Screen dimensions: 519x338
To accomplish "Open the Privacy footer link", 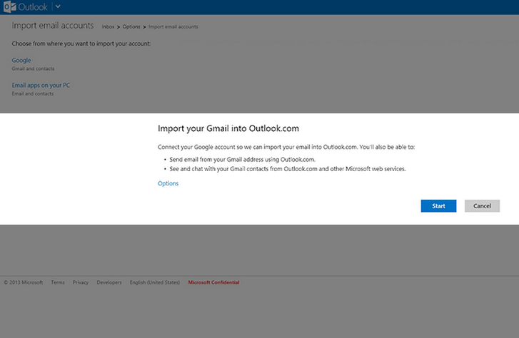I will (x=81, y=282).
